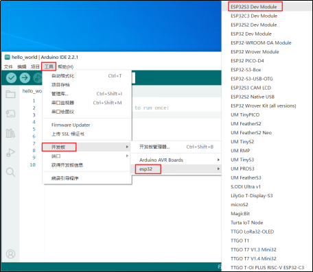This screenshot has width=313, height=272.
Task: Choose 上传 SSL 根证书 entry
Action: click(87, 134)
